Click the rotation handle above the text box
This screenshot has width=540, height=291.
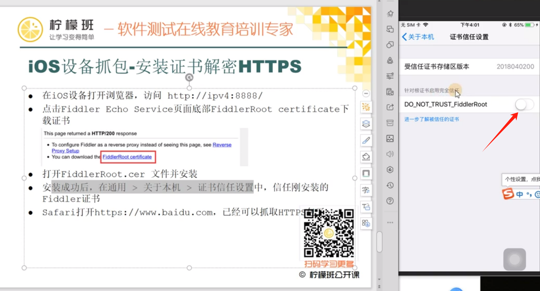tap(189, 77)
